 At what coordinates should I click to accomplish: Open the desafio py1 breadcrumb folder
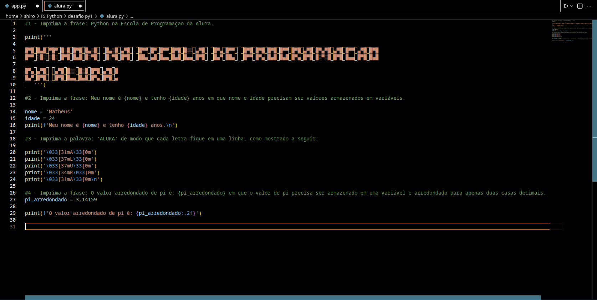80,16
